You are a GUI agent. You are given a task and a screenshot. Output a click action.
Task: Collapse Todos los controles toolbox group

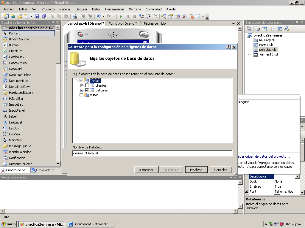[4, 28]
